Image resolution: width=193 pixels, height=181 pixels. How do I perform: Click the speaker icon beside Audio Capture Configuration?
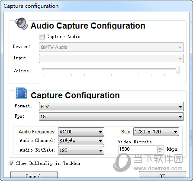[22, 24]
